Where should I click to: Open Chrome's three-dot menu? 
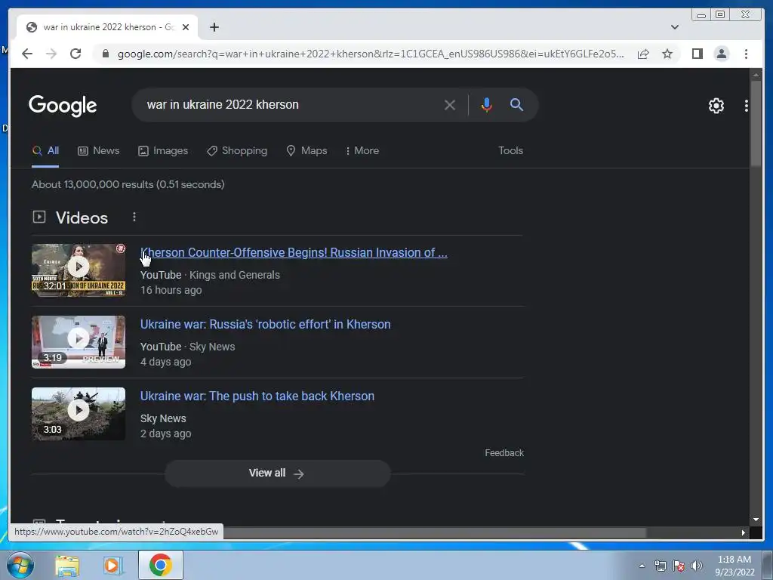pyautogui.click(x=746, y=54)
